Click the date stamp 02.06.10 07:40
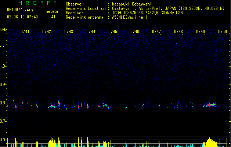This screenshot has height=147, width=231. [22, 17]
